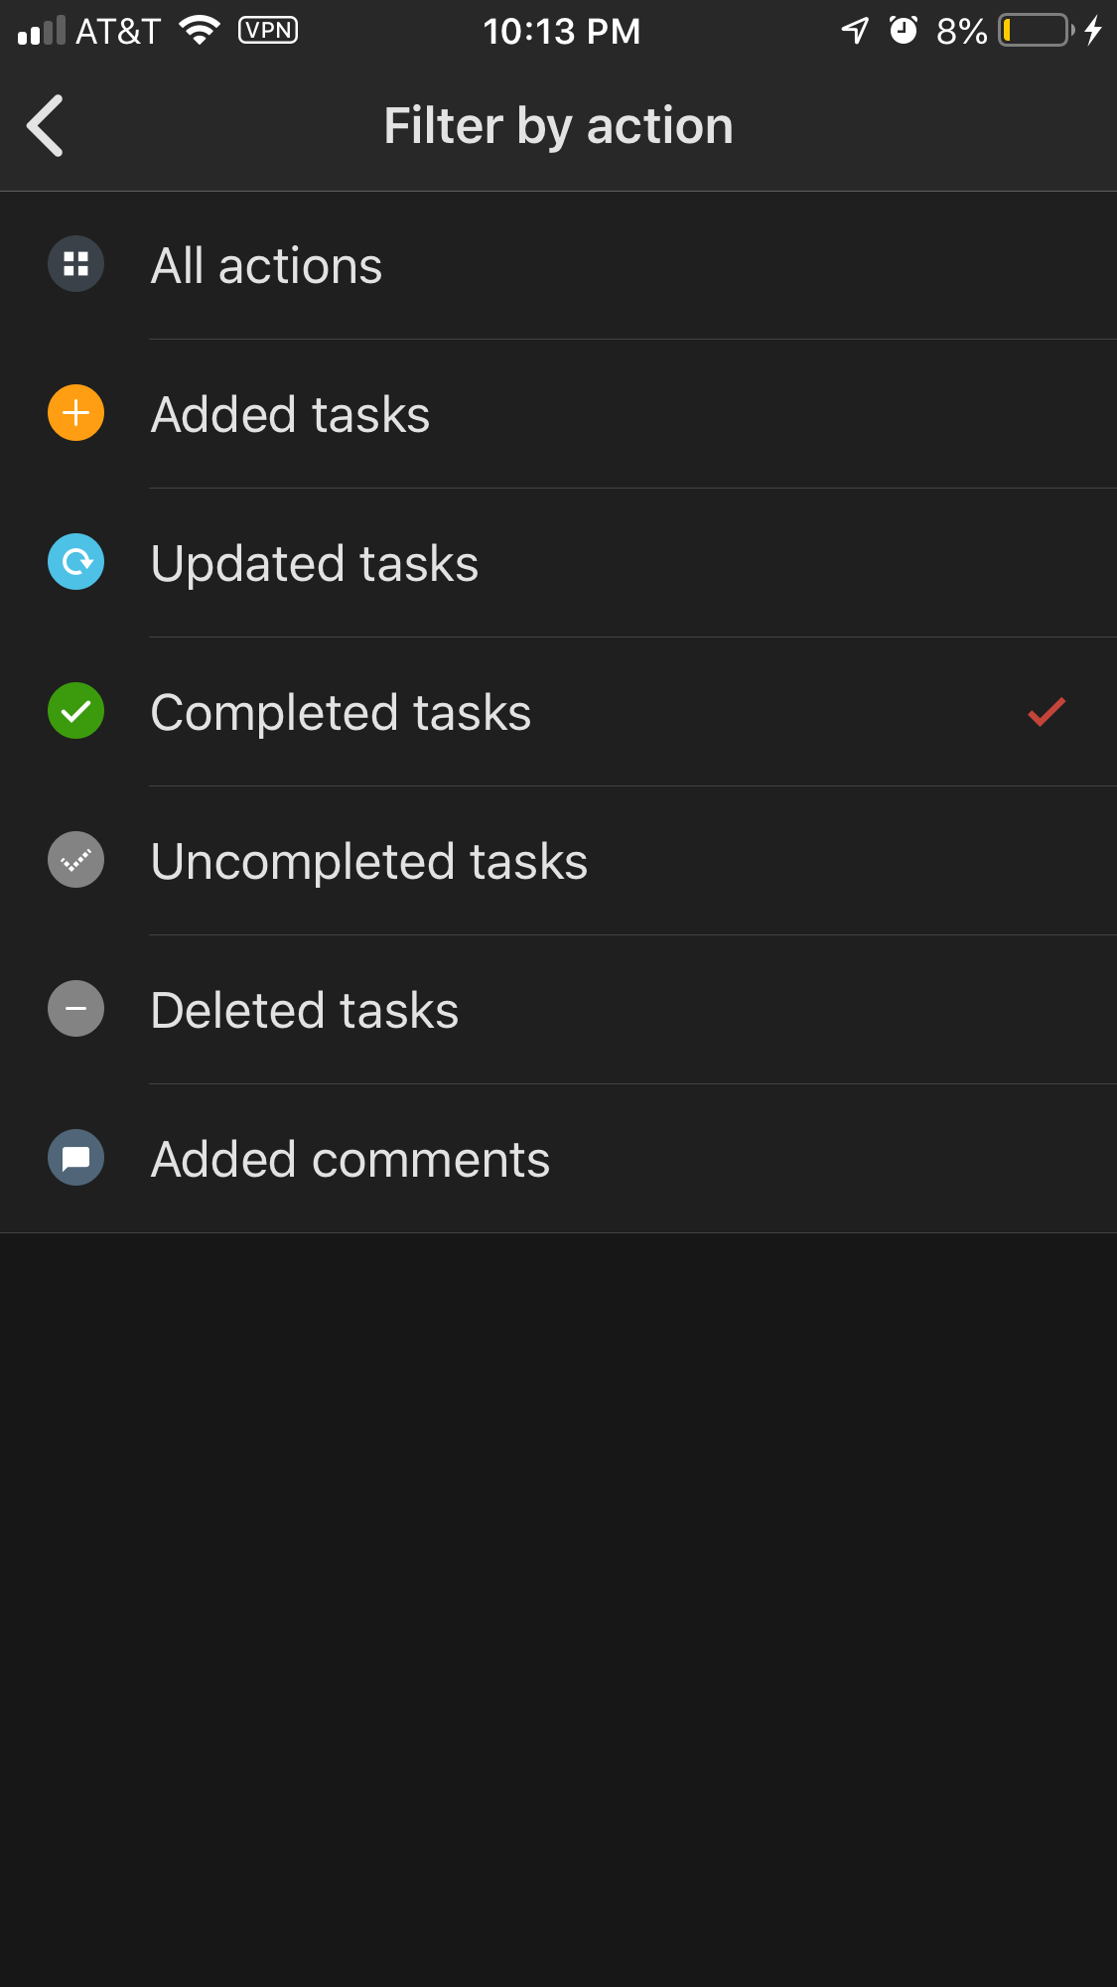Click the gray Uncompleted tasks icon
1117x1987 pixels.
pos(76,860)
